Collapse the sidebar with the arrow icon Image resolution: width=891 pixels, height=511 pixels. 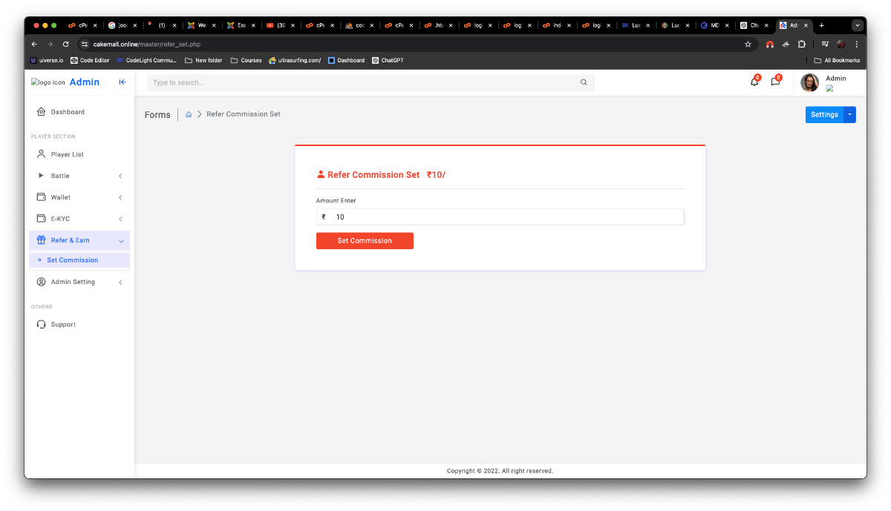click(123, 82)
